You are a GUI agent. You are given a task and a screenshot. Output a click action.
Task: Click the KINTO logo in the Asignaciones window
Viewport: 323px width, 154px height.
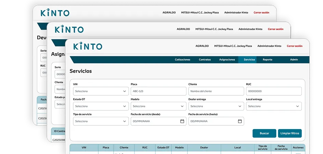69,29
